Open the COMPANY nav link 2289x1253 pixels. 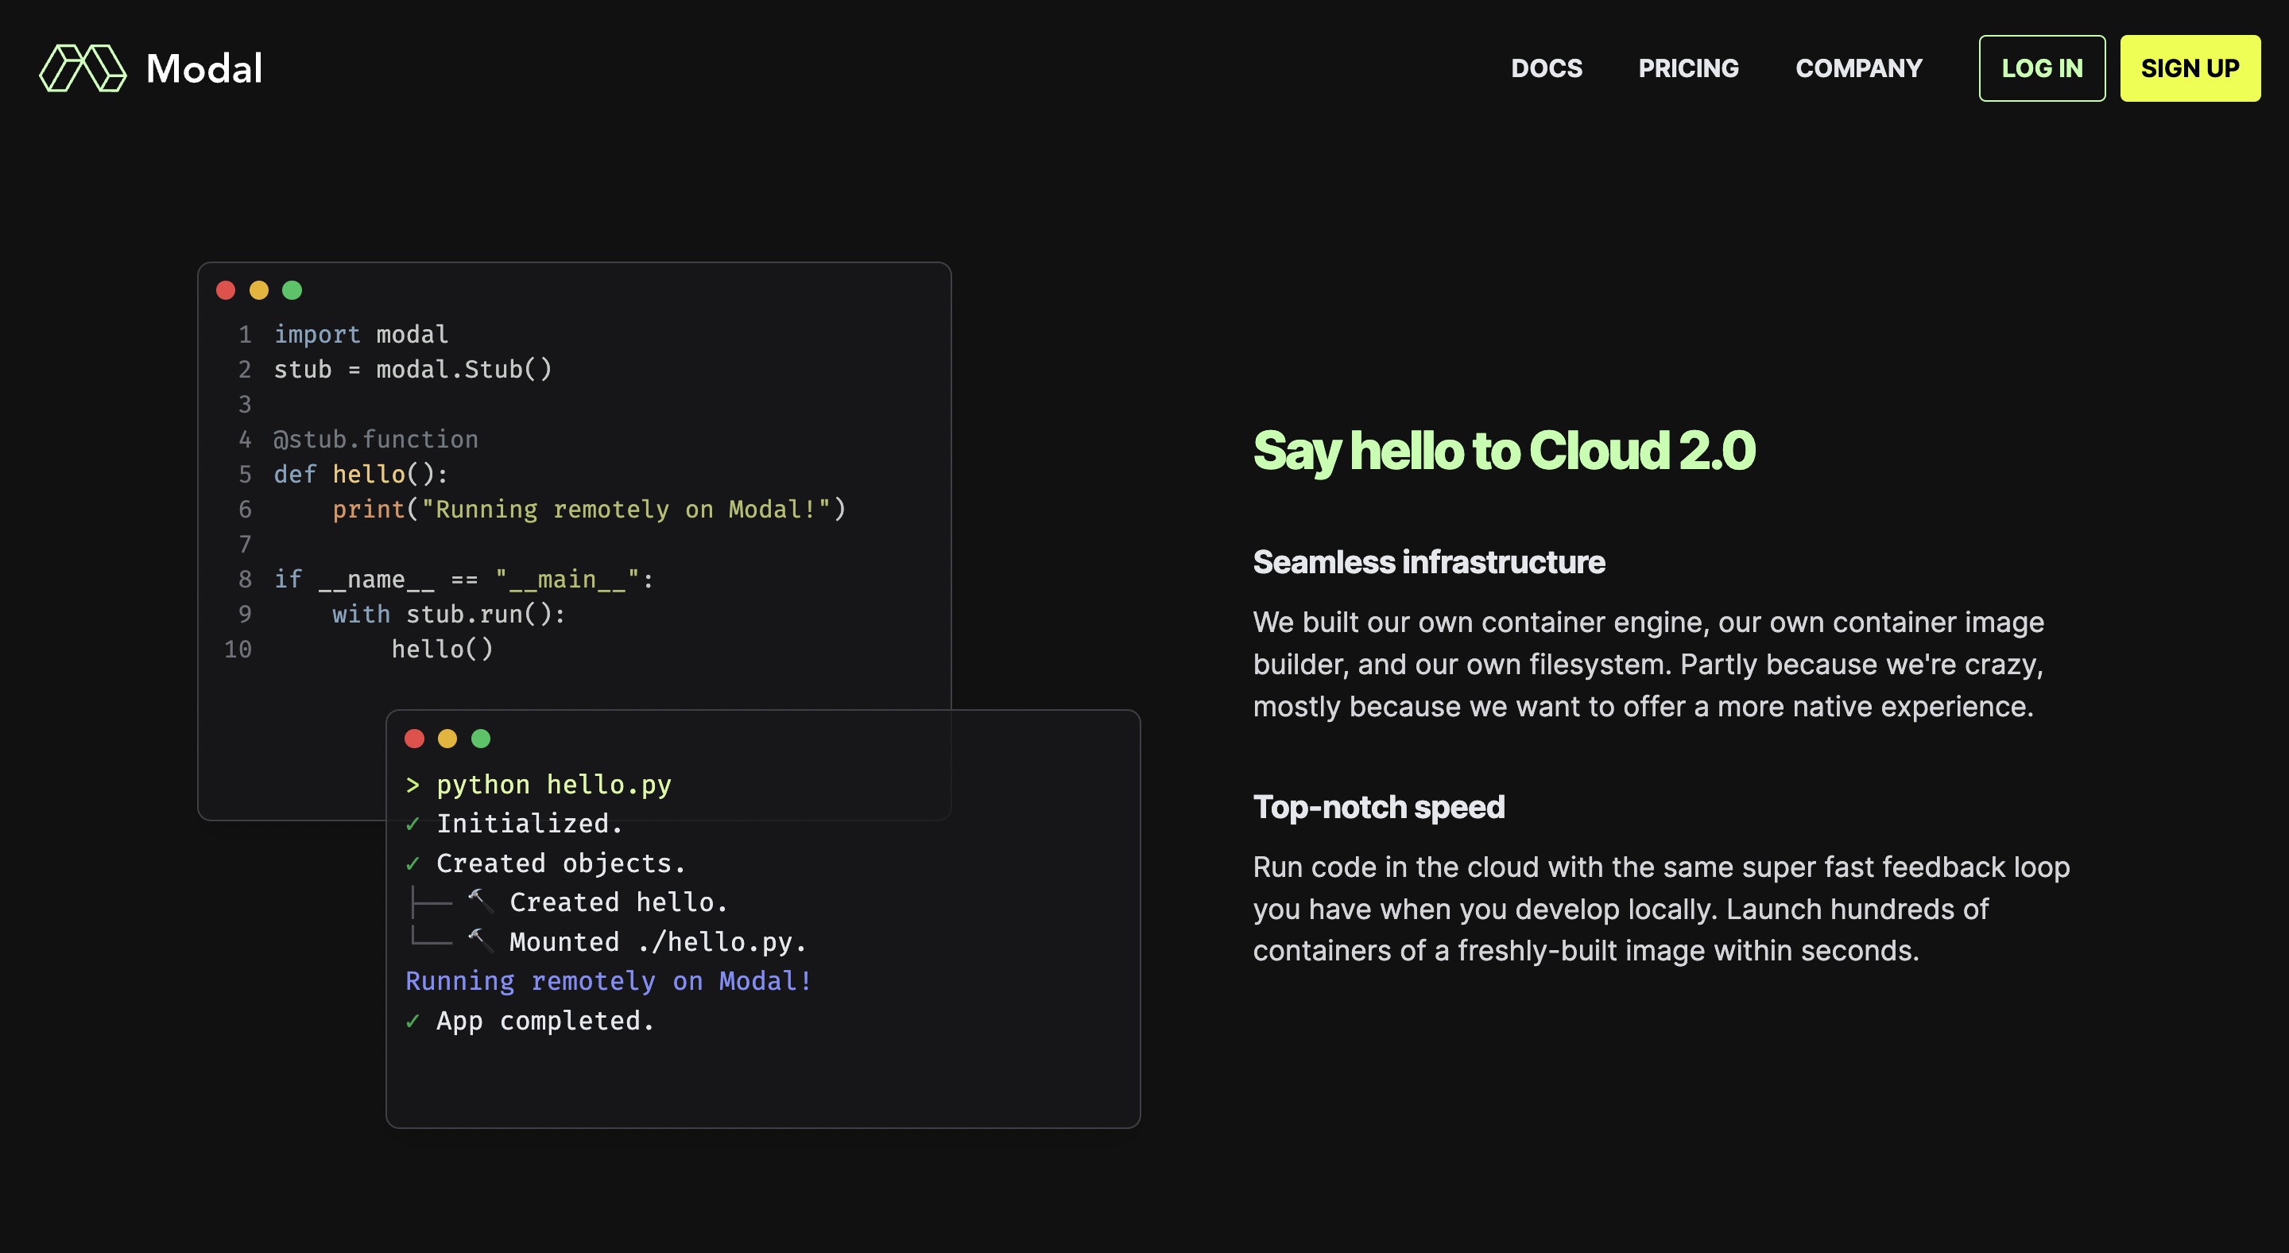(1858, 68)
